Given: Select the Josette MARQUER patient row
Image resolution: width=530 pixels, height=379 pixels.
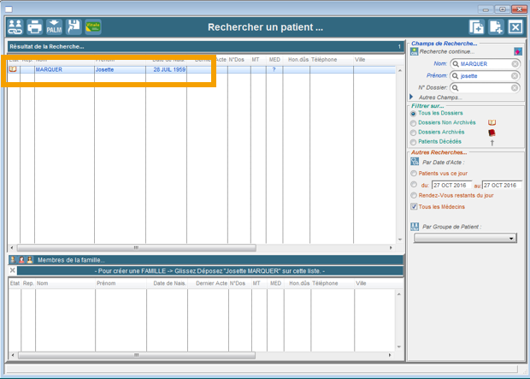Looking at the screenshot, I should 111,69.
